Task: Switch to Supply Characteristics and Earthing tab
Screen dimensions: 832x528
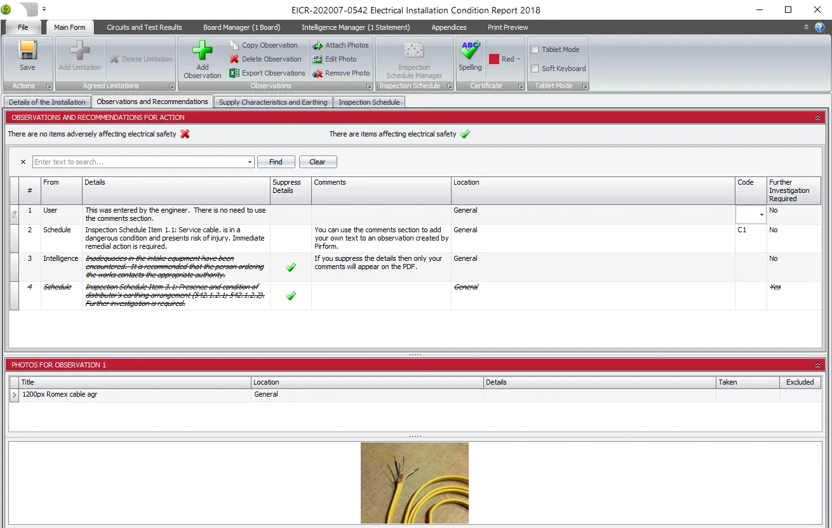Action: coord(273,102)
